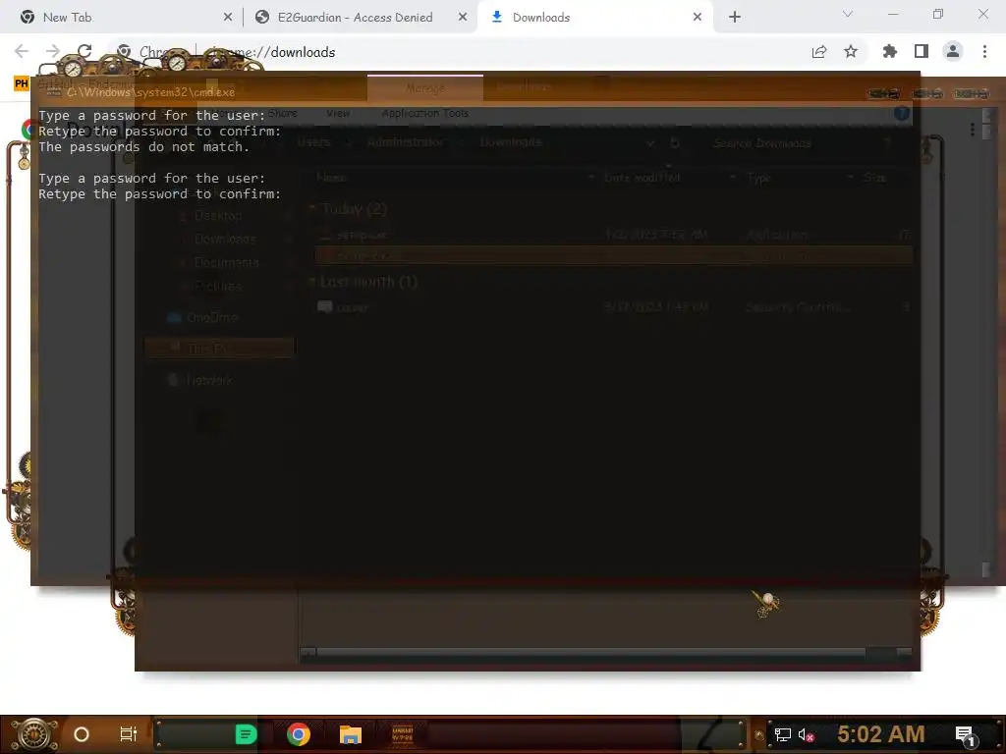Open network icon in system tray
1006x754 pixels.
(783, 734)
